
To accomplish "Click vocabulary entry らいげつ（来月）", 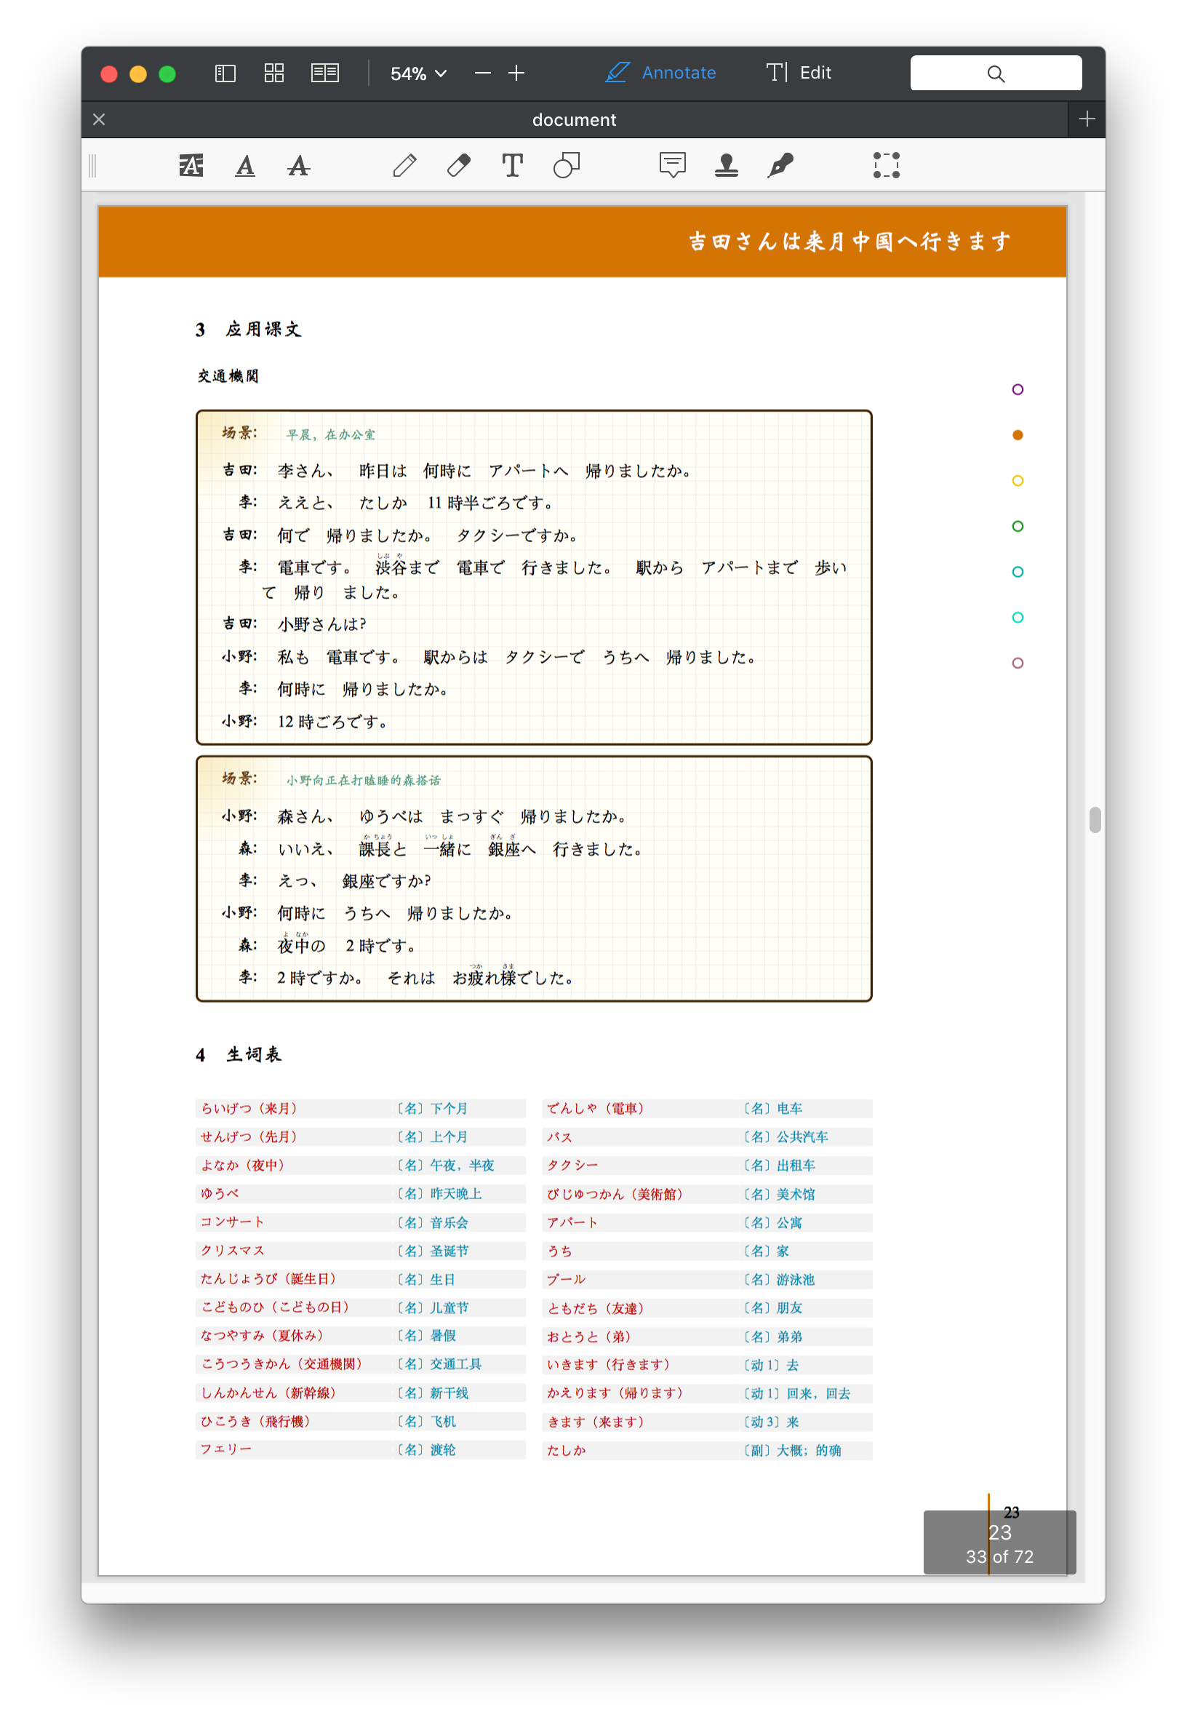I will click(249, 1109).
